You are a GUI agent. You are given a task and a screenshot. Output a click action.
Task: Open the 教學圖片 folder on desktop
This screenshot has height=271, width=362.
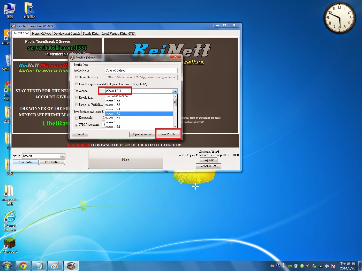29,10
